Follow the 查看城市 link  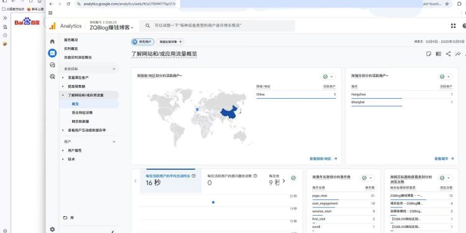[x=444, y=158]
